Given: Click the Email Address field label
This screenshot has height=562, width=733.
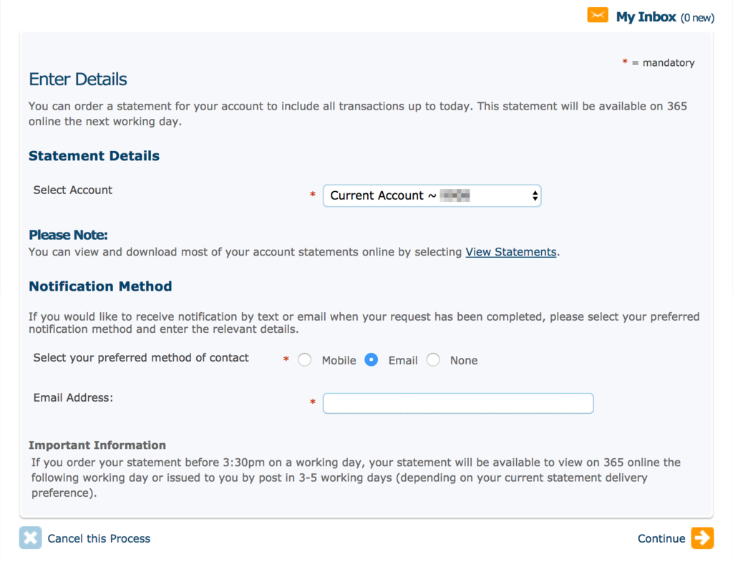Looking at the screenshot, I should (x=74, y=397).
